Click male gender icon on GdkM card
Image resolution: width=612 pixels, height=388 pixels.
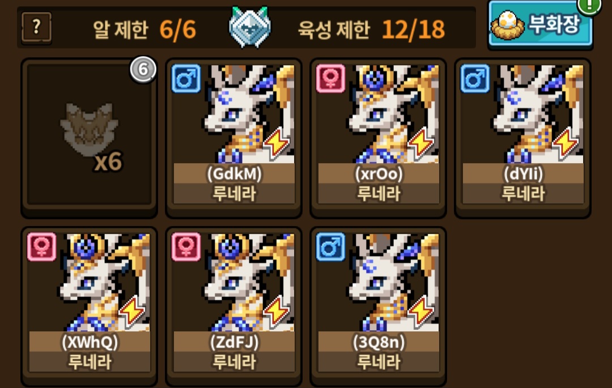coord(186,79)
